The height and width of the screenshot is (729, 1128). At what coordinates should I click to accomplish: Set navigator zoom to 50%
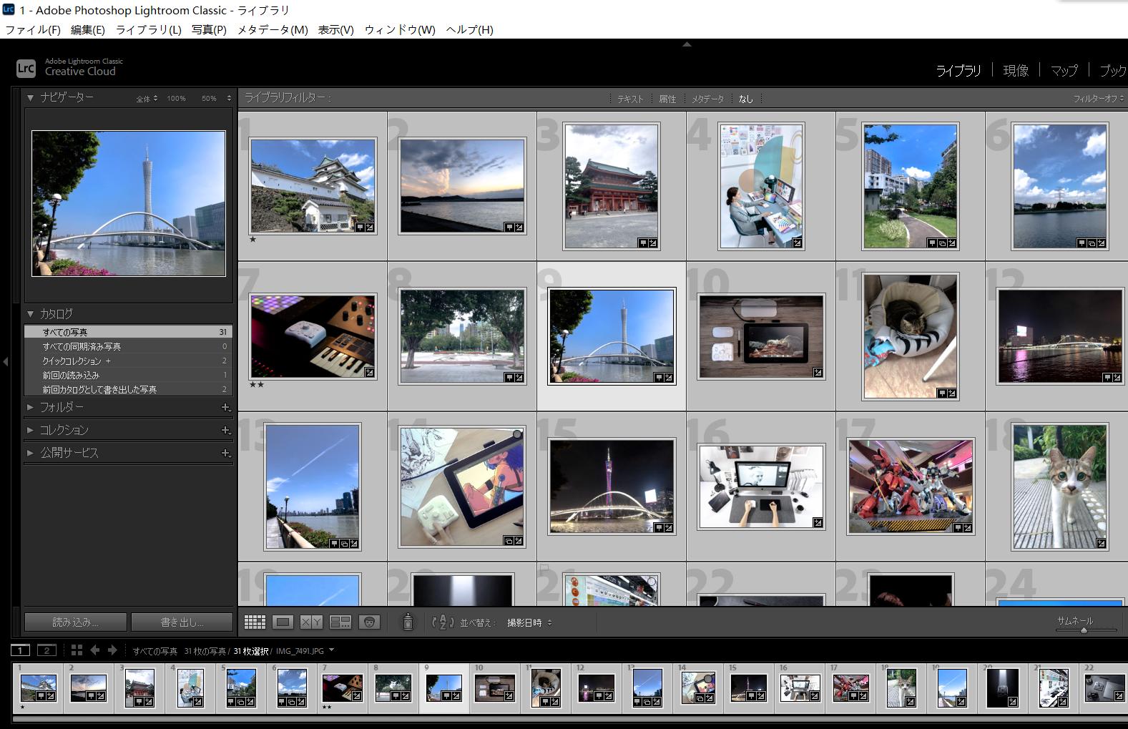tap(209, 99)
